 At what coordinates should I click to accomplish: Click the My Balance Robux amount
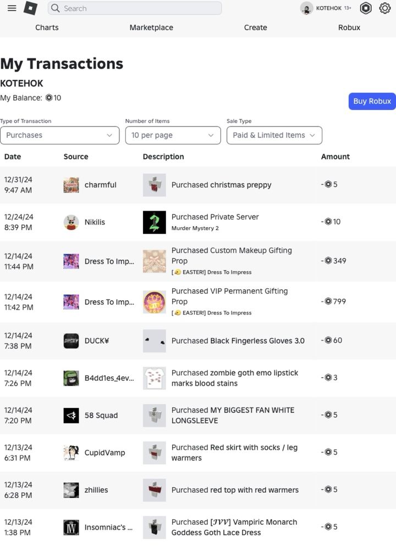[x=53, y=98]
